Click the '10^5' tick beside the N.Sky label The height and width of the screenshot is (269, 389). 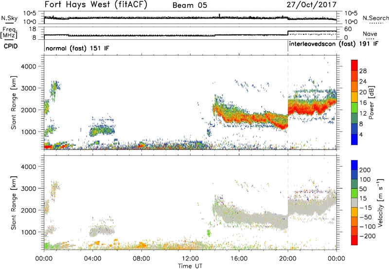tap(30, 14)
